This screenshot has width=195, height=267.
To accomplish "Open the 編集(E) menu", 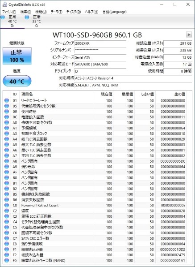I will (25, 12).
